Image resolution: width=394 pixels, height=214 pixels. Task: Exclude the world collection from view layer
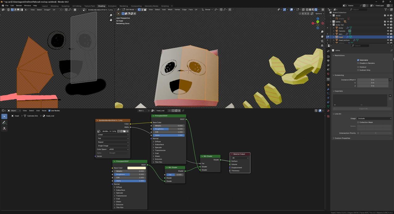click(385, 15)
